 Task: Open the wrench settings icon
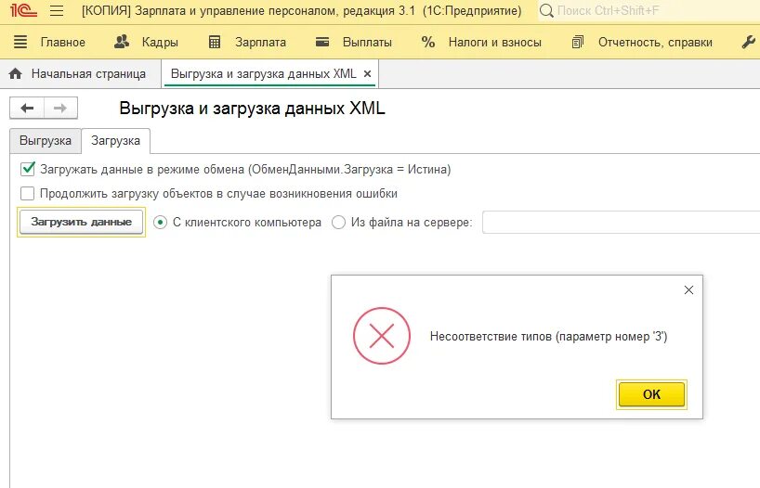[x=749, y=42]
